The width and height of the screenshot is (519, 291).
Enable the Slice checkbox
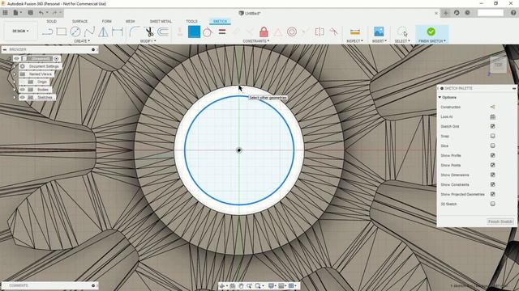click(x=492, y=145)
